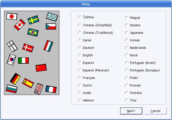Click the Swedish flag icon
Image resolution: width=172 pixels, height=120 pixels.
click(x=33, y=20)
